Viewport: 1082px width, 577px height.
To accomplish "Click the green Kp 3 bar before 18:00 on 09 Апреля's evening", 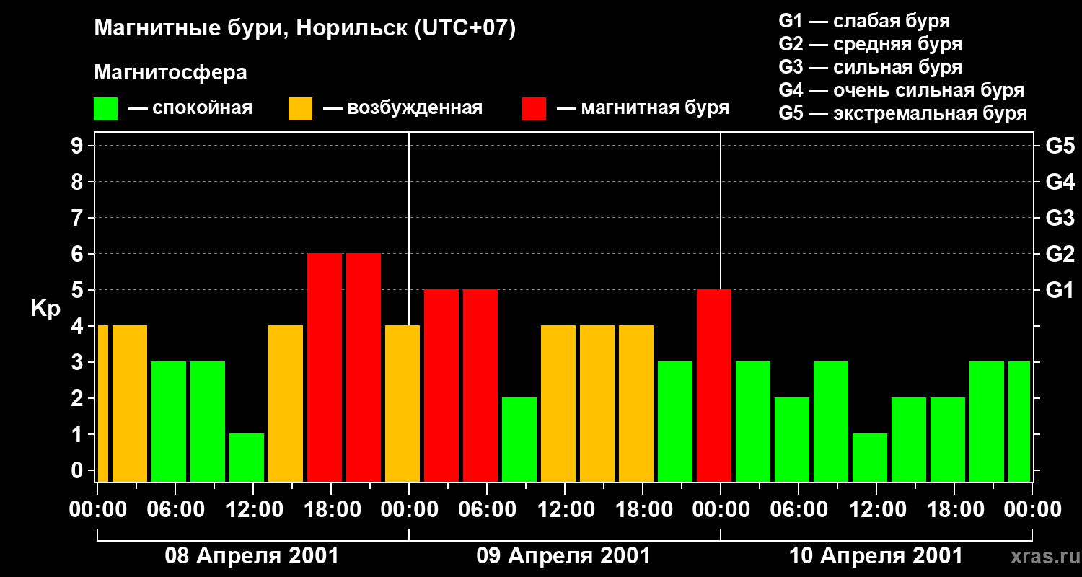I will click(x=675, y=421).
